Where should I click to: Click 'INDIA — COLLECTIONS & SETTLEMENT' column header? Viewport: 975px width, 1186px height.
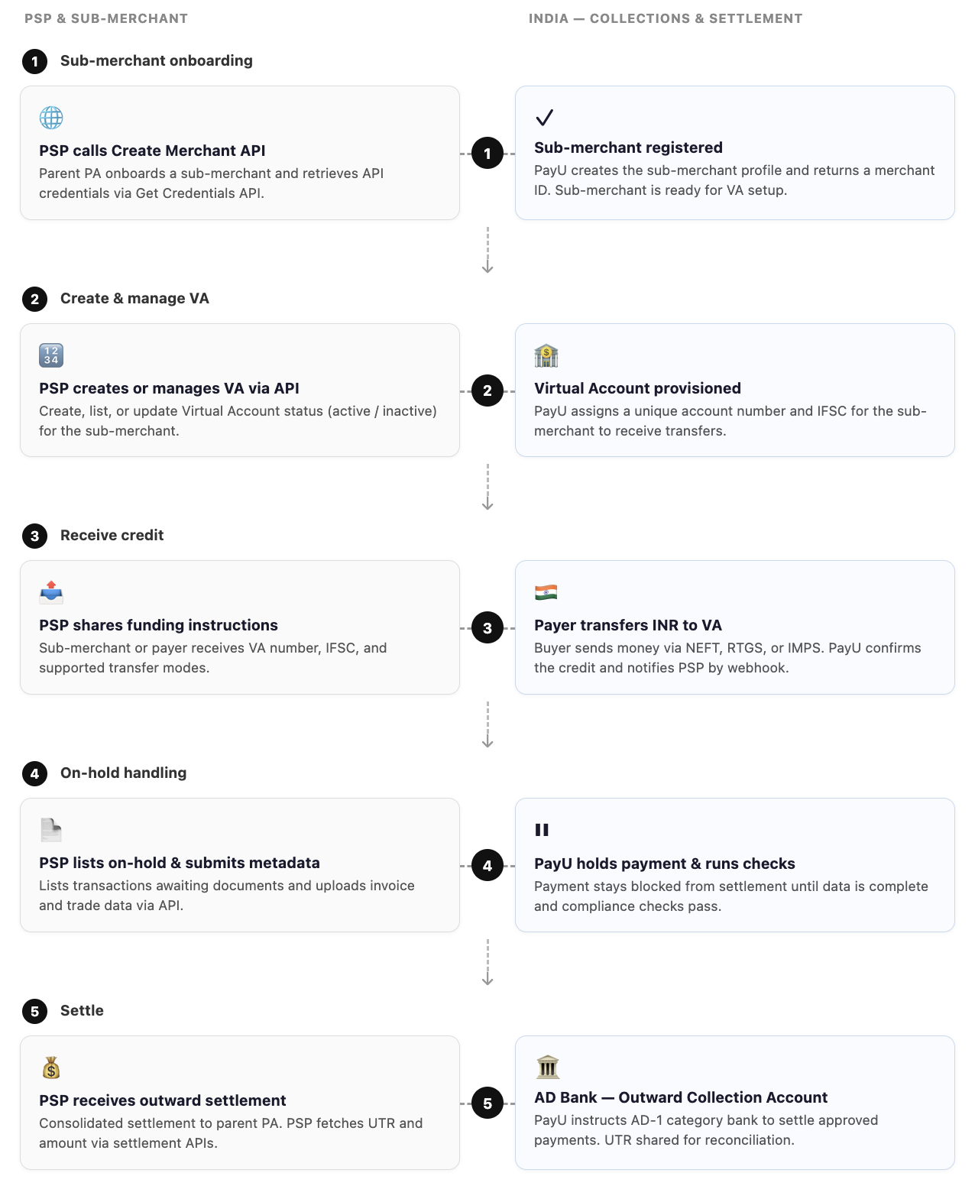[666, 18]
